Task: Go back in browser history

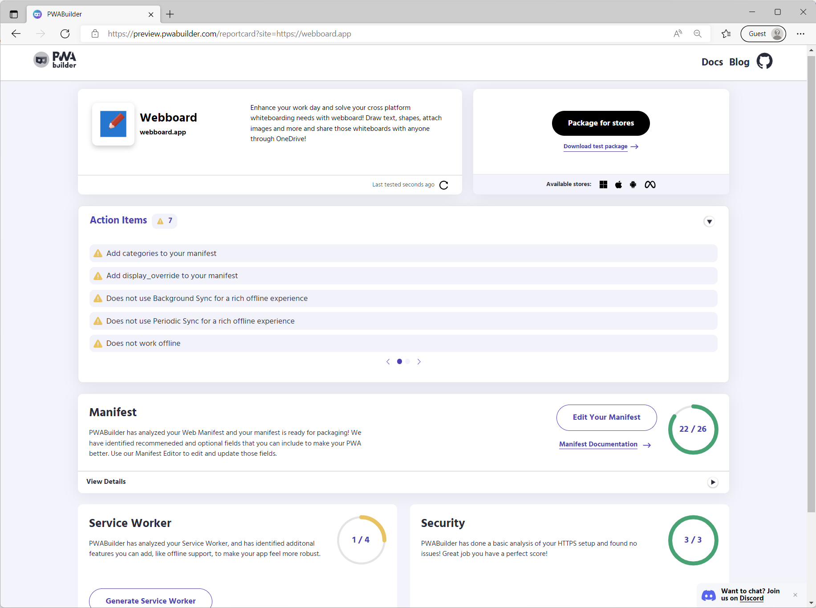Action: tap(16, 34)
